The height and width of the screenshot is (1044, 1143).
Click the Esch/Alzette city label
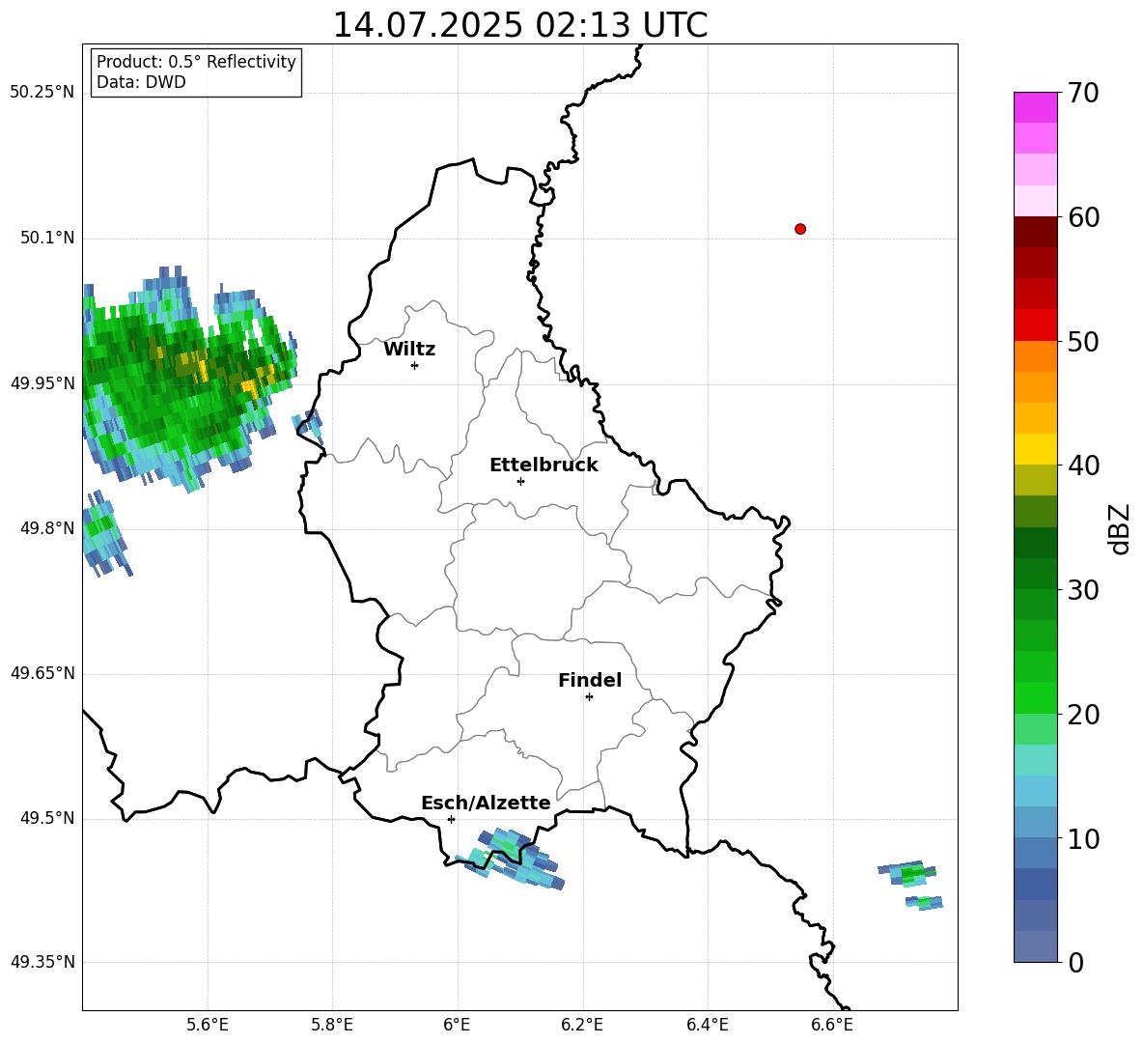[x=486, y=804]
